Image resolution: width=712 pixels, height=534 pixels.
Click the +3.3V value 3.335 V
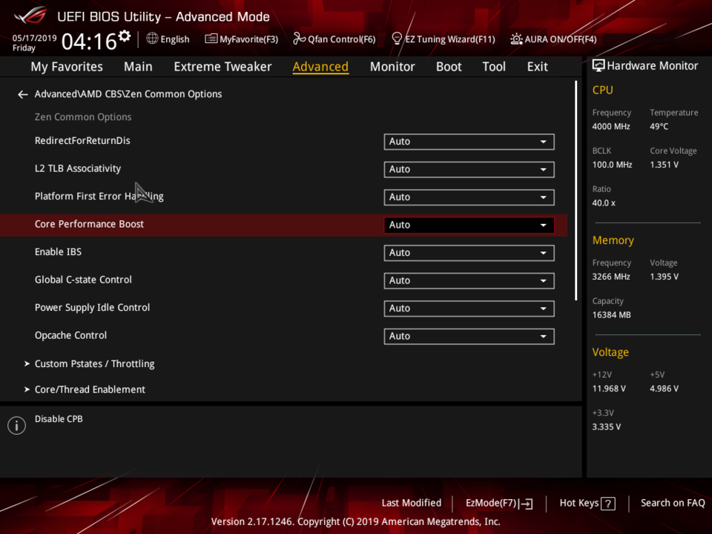pyautogui.click(x=606, y=427)
